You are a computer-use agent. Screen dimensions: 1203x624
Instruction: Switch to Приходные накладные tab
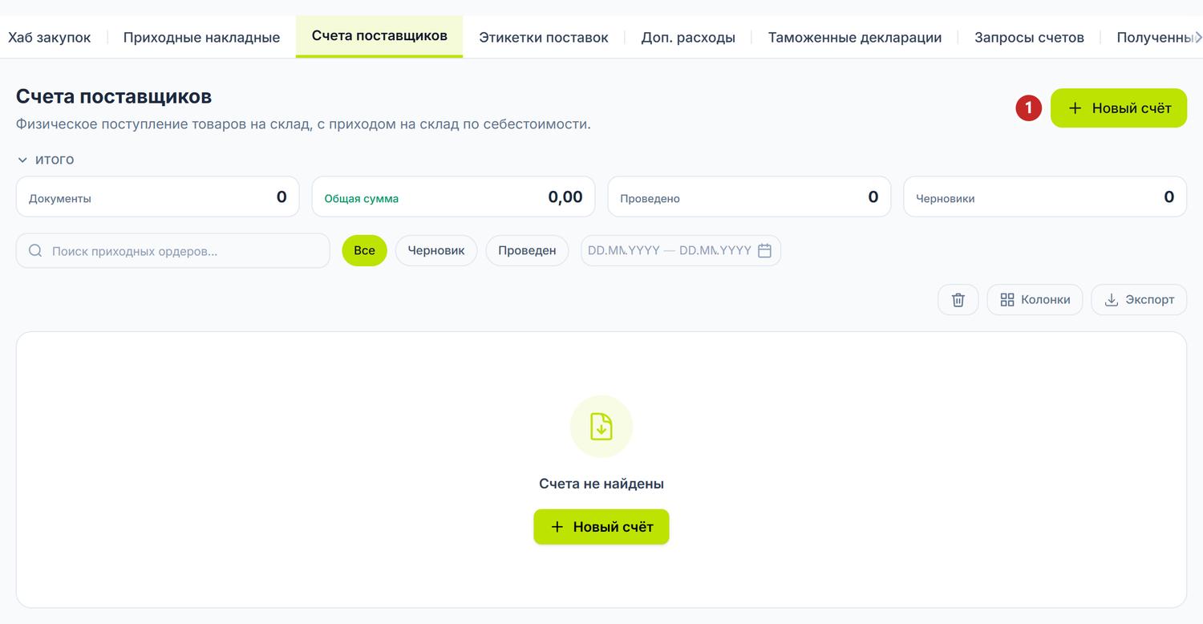click(201, 37)
